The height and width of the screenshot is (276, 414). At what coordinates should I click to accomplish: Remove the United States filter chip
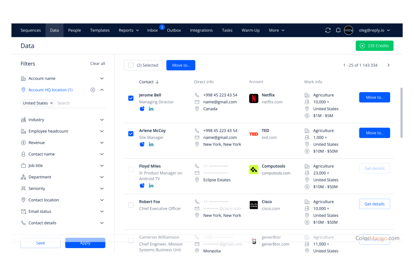click(51, 103)
